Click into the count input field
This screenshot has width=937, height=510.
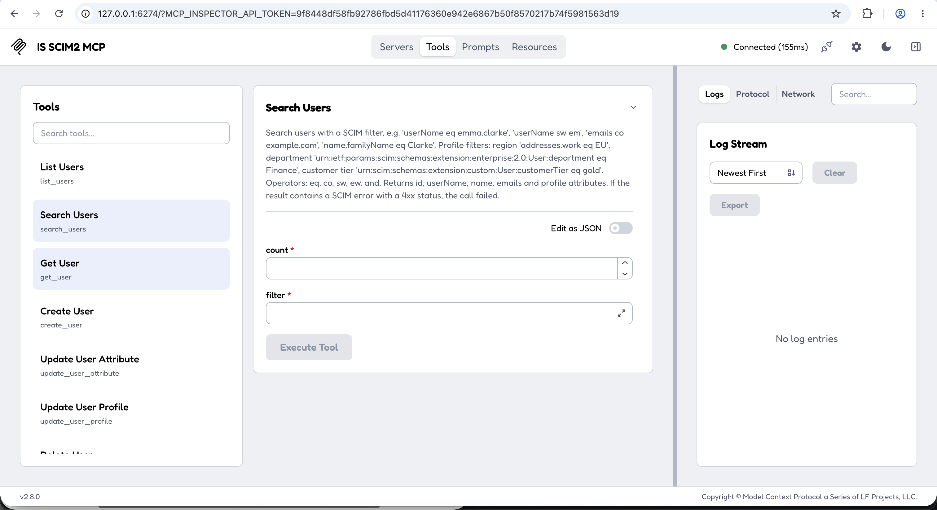pos(442,268)
